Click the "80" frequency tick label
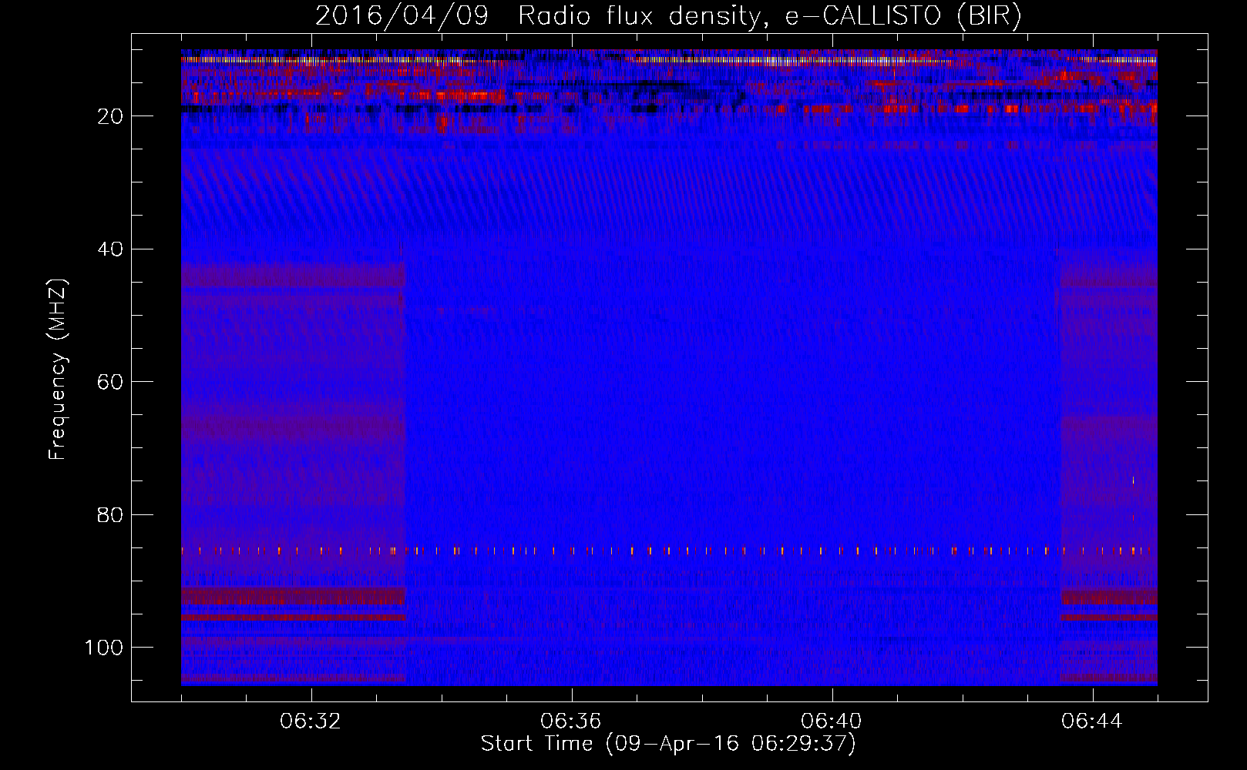Screen dimensions: 1247x770 tap(111, 514)
